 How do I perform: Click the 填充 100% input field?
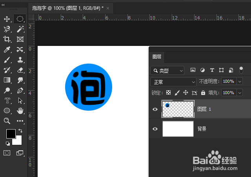pos(229,93)
